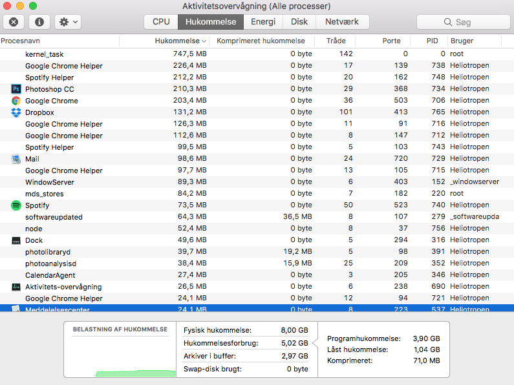Click the Låst hukommelse 1,04 GB value
Image resolution: width=514 pixels, height=385 pixels.
click(427, 349)
